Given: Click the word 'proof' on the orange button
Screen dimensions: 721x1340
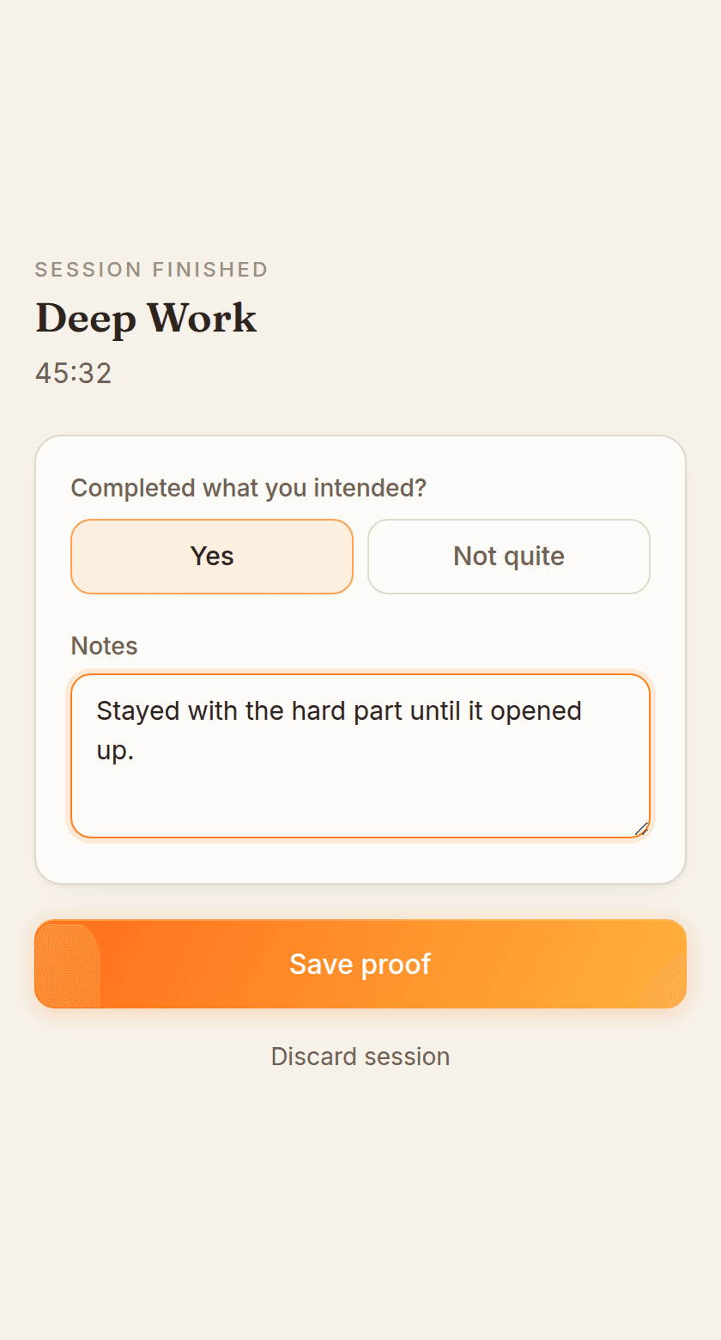Looking at the screenshot, I should pos(396,965).
